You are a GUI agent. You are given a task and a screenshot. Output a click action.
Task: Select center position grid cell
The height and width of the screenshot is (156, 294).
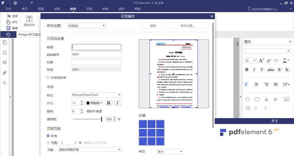coord(151,133)
